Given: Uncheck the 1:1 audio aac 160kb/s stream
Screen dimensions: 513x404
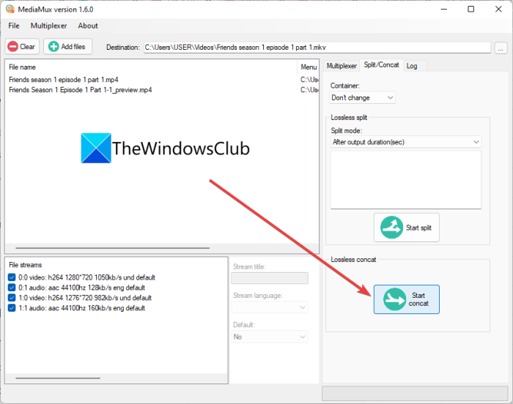Looking at the screenshot, I should (12, 307).
